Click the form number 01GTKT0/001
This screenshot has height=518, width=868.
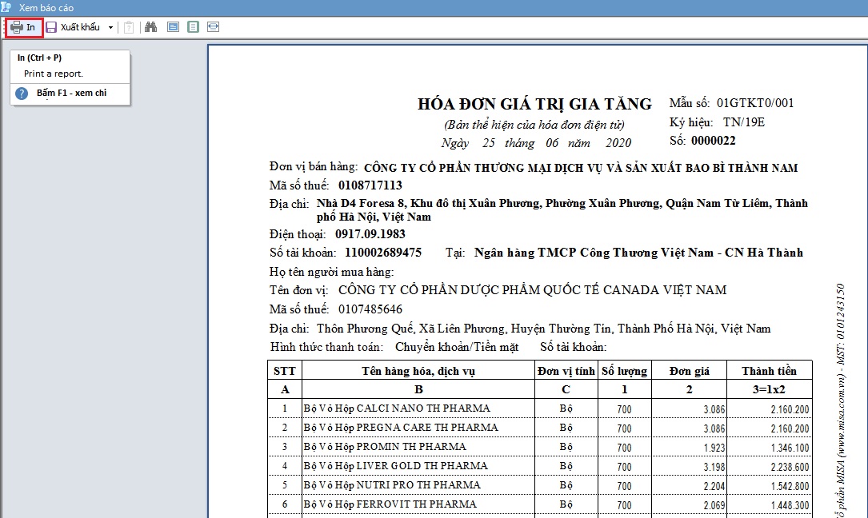click(755, 103)
